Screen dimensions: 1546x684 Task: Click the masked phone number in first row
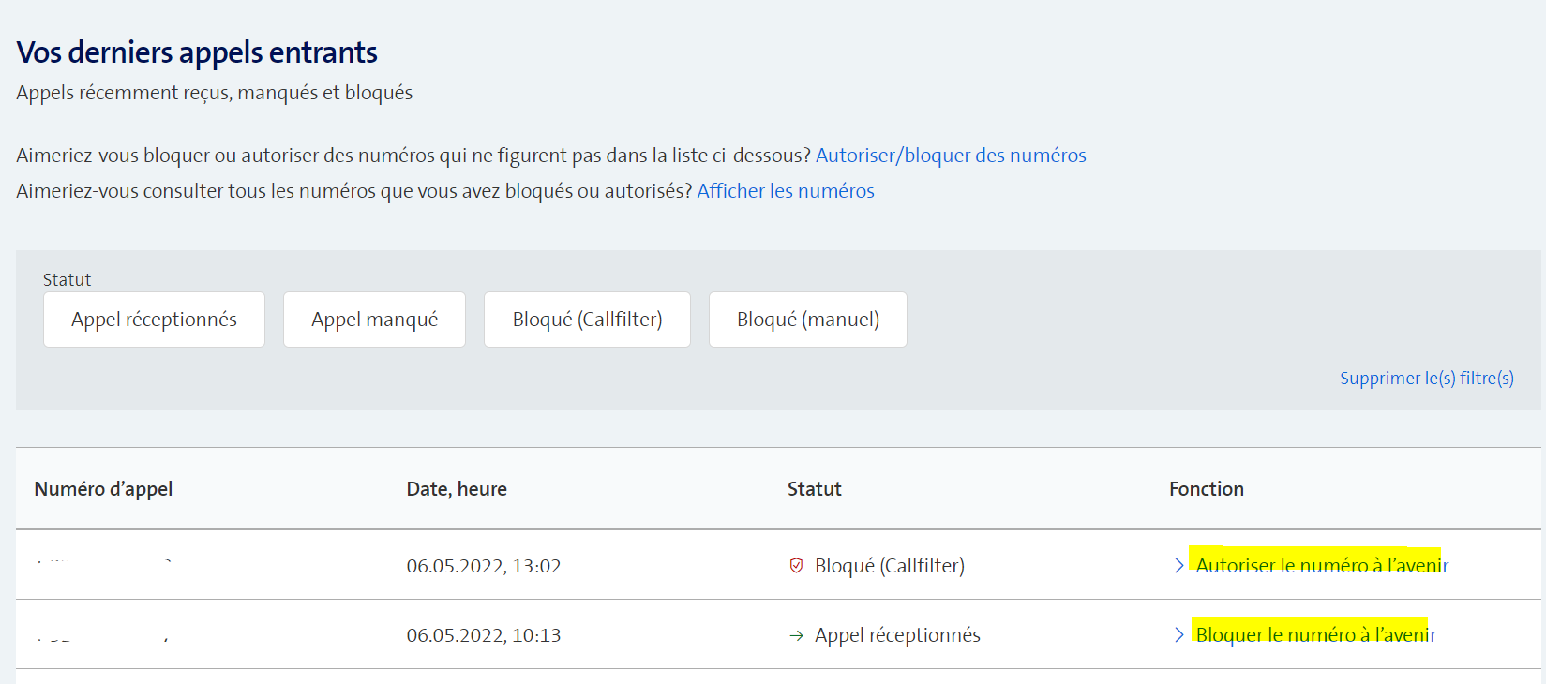(103, 565)
